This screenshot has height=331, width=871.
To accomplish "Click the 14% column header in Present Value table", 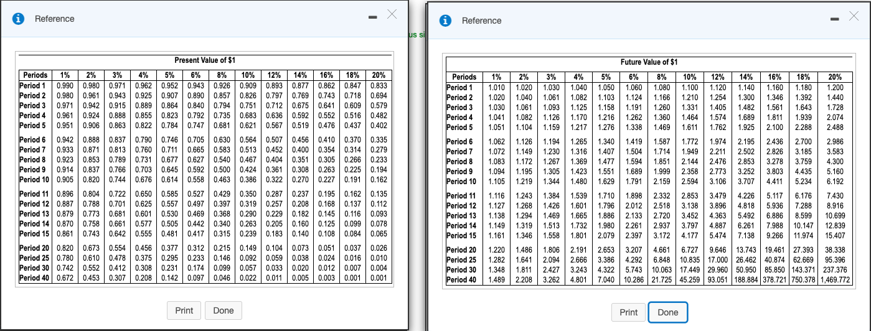I will [x=300, y=75].
